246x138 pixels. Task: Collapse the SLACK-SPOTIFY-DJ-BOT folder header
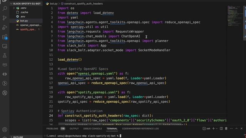26,3
